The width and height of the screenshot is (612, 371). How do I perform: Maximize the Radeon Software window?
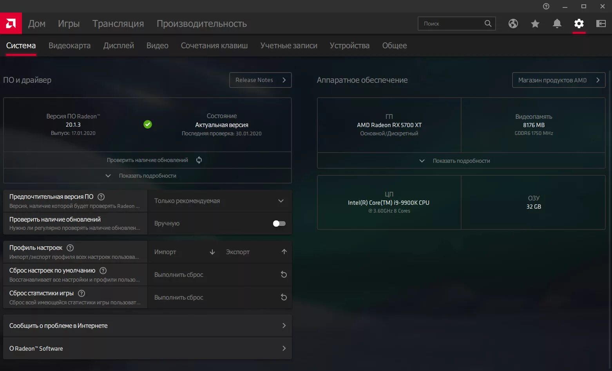pyautogui.click(x=584, y=6)
